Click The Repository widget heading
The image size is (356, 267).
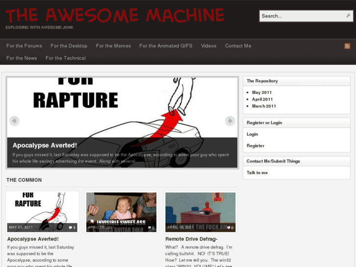click(x=262, y=81)
